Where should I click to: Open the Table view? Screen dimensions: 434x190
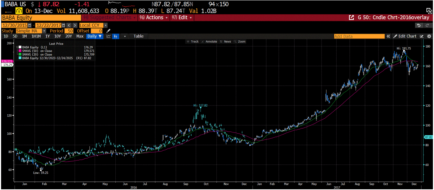click(139, 36)
